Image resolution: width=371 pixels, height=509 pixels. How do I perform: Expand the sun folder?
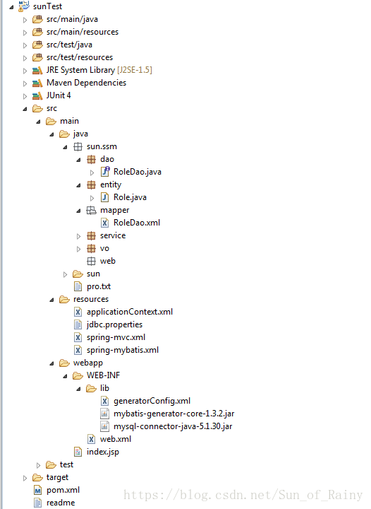[x=65, y=274]
